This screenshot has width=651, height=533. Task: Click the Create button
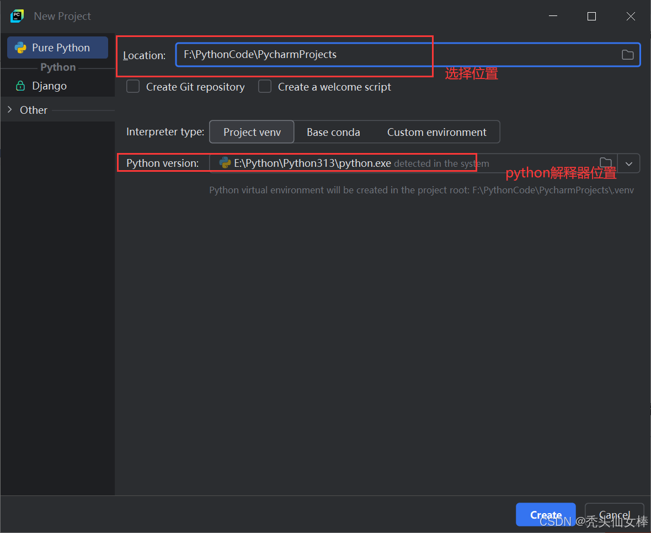[x=546, y=515]
